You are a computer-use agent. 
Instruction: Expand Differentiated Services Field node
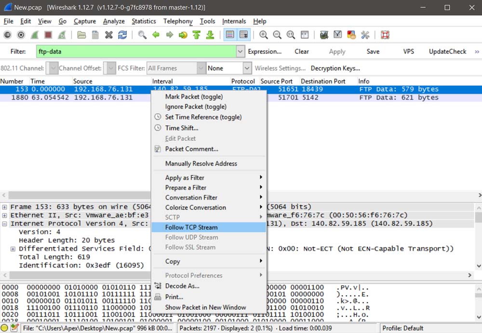[x=13, y=249]
